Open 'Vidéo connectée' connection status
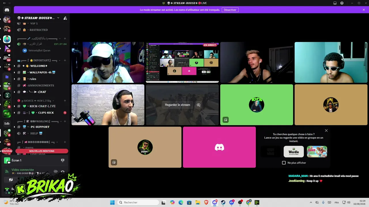369x207 pixels. click(22, 170)
